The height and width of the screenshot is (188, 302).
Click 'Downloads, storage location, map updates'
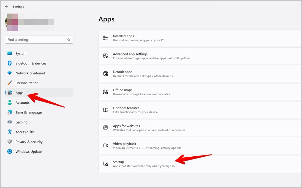tap(141, 94)
